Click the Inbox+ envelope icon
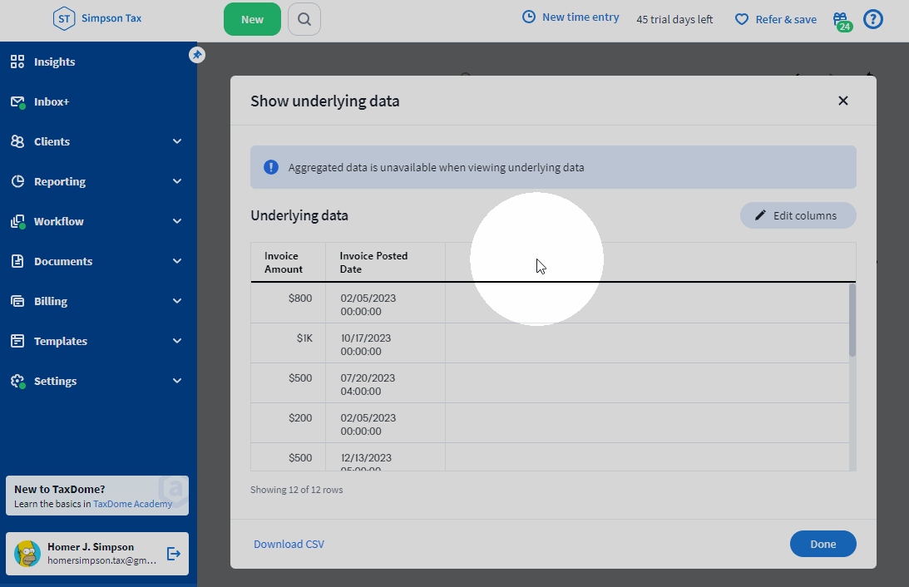Screen dimensions: 909x587 coord(17,101)
